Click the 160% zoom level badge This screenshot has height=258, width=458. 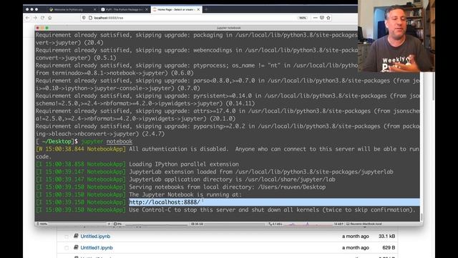[302, 18]
